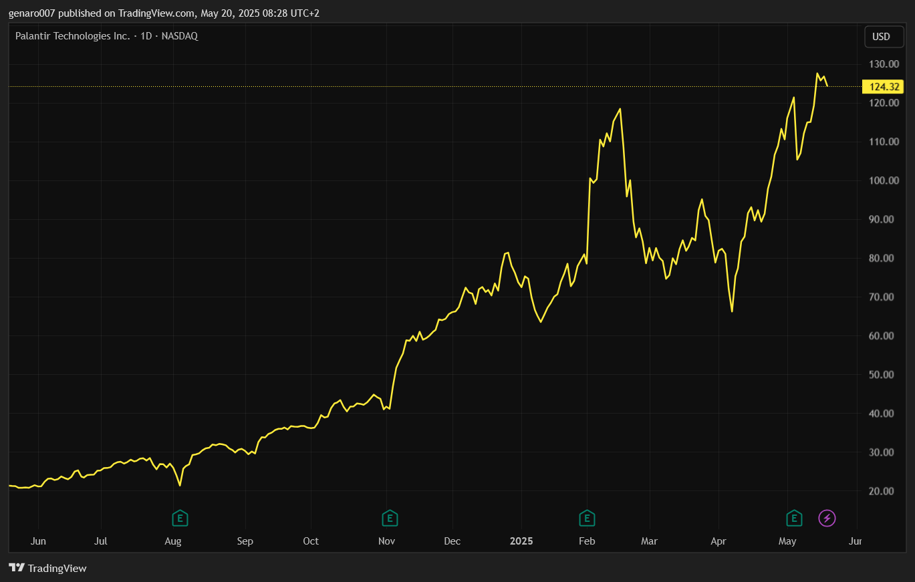The width and height of the screenshot is (915, 582).
Task: Click the May label on time axis
Action: 788,541
